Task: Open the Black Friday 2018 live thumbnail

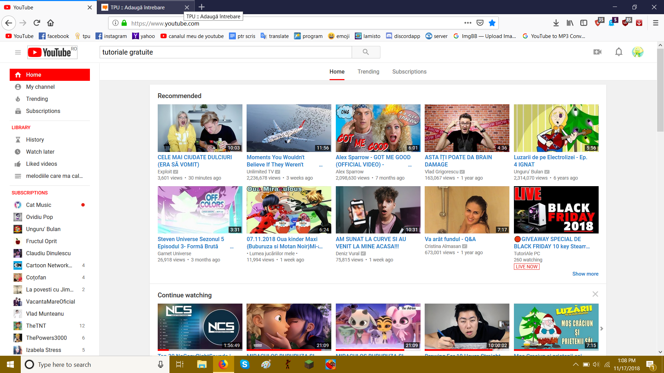Action: (556, 210)
